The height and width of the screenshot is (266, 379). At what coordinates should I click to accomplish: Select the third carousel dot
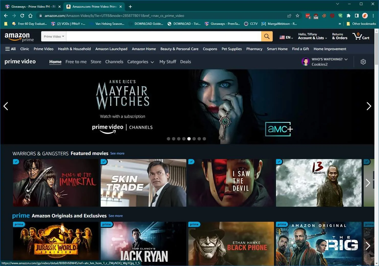click(179, 139)
